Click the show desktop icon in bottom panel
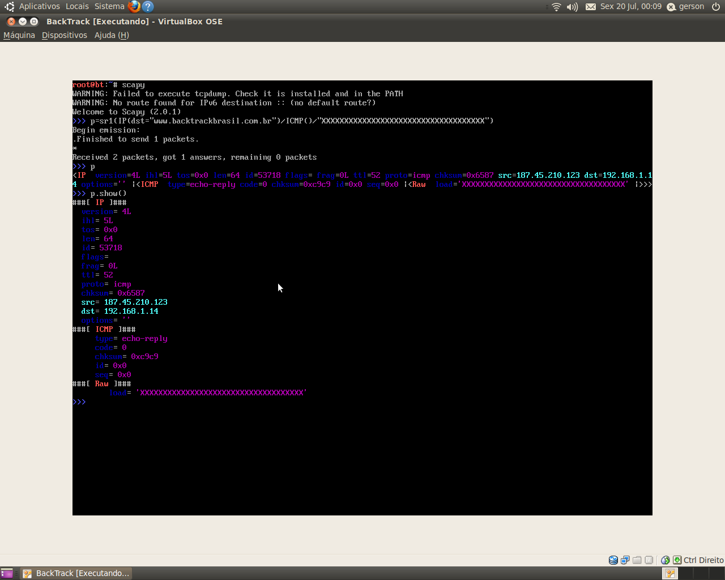Viewport: 725px width, 580px height. [x=7, y=573]
